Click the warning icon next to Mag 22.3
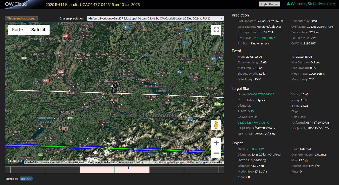 point(306,160)
